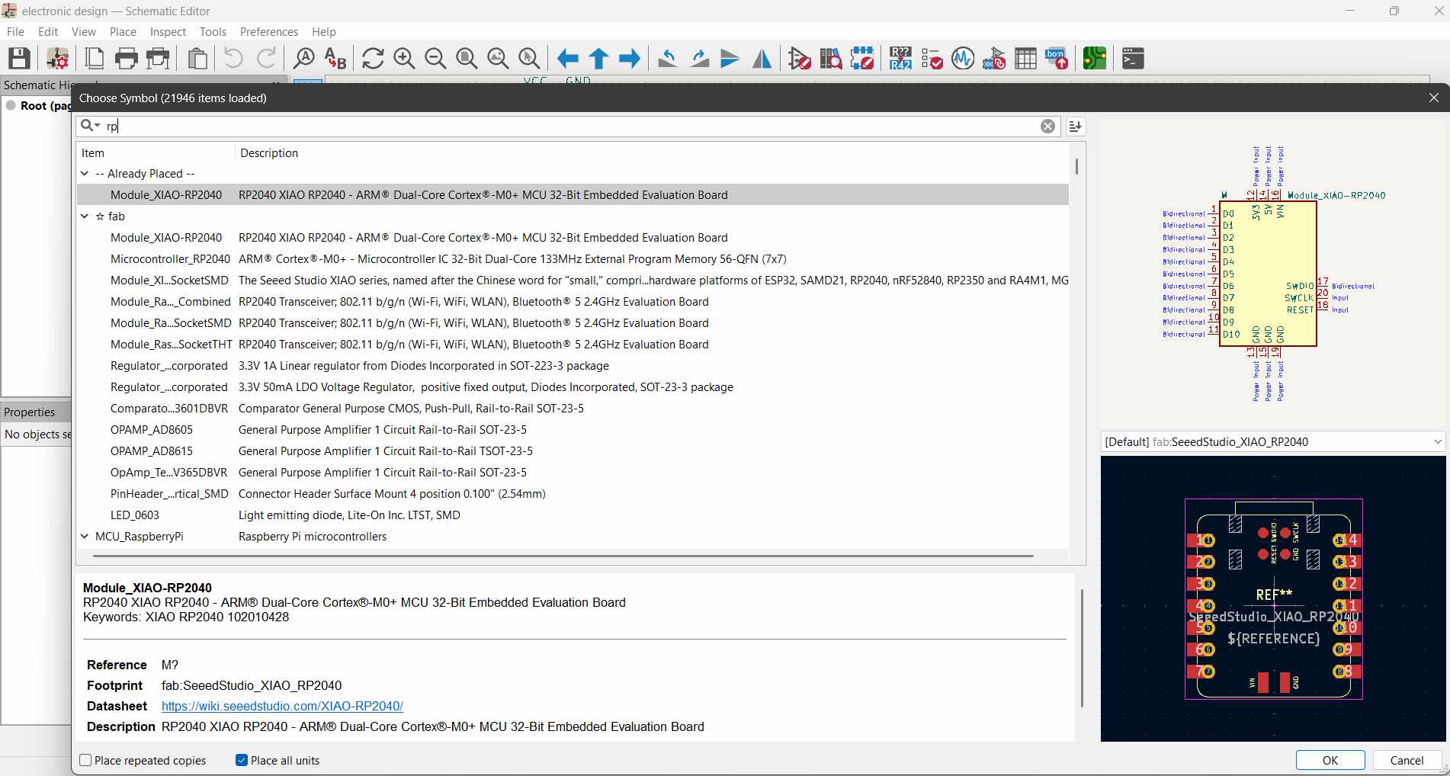Rotate clockwise toolbar icon
The width and height of the screenshot is (1450, 776).
(699, 59)
